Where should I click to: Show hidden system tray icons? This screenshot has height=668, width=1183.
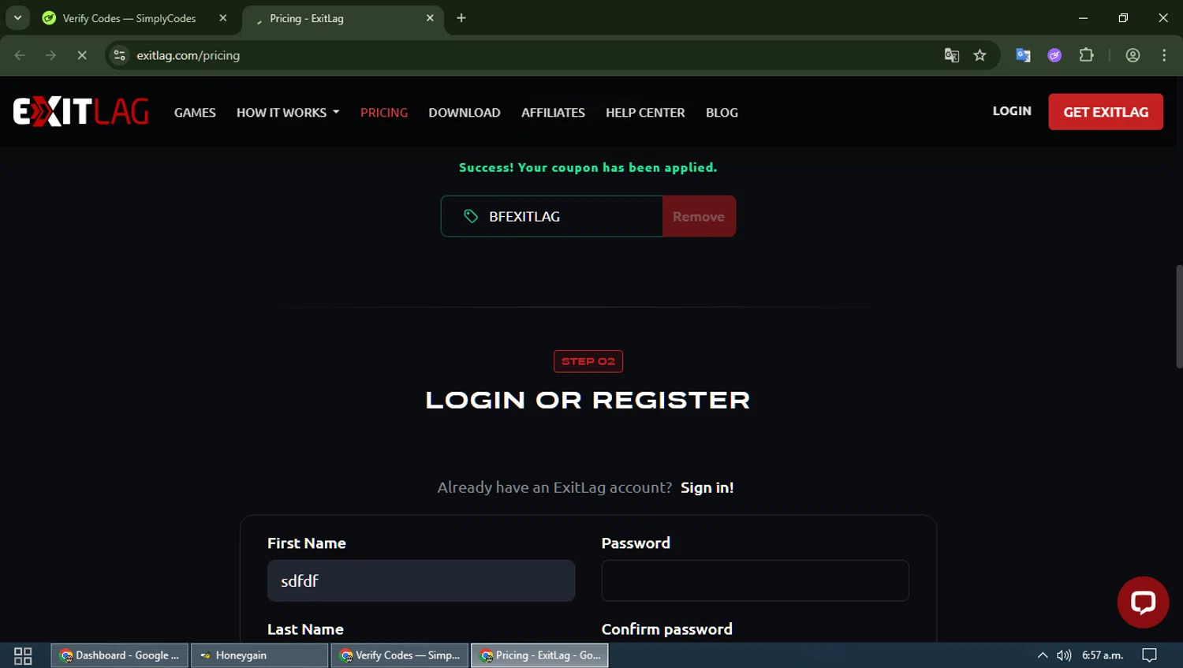pos(1042,655)
